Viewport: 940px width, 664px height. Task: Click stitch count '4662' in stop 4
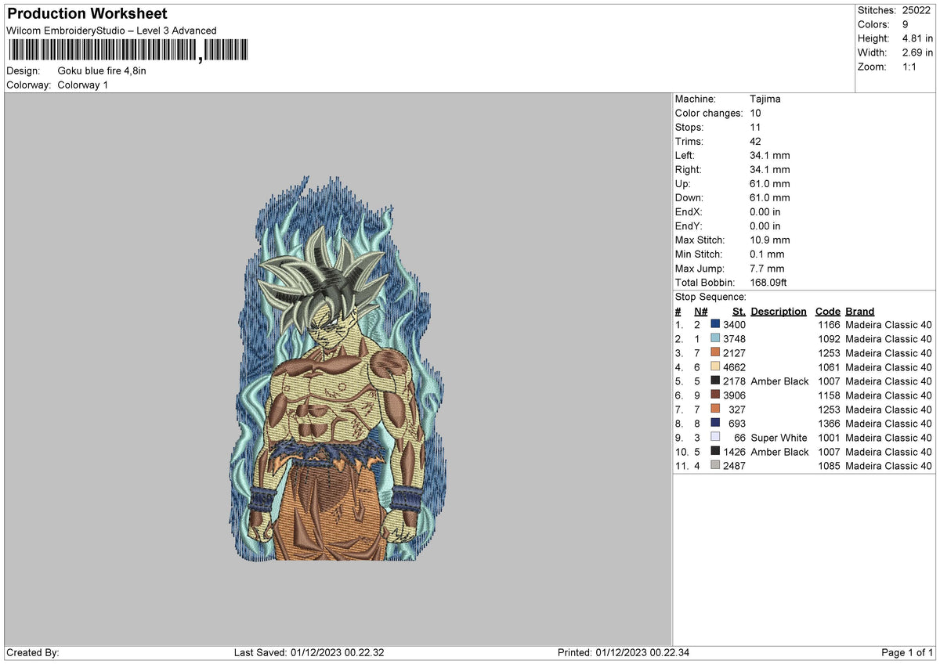pyautogui.click(x=734, y=366)
